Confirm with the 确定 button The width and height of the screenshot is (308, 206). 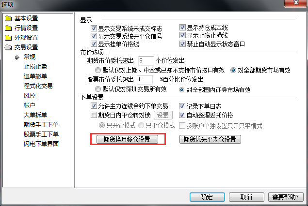tap(207, 197)
